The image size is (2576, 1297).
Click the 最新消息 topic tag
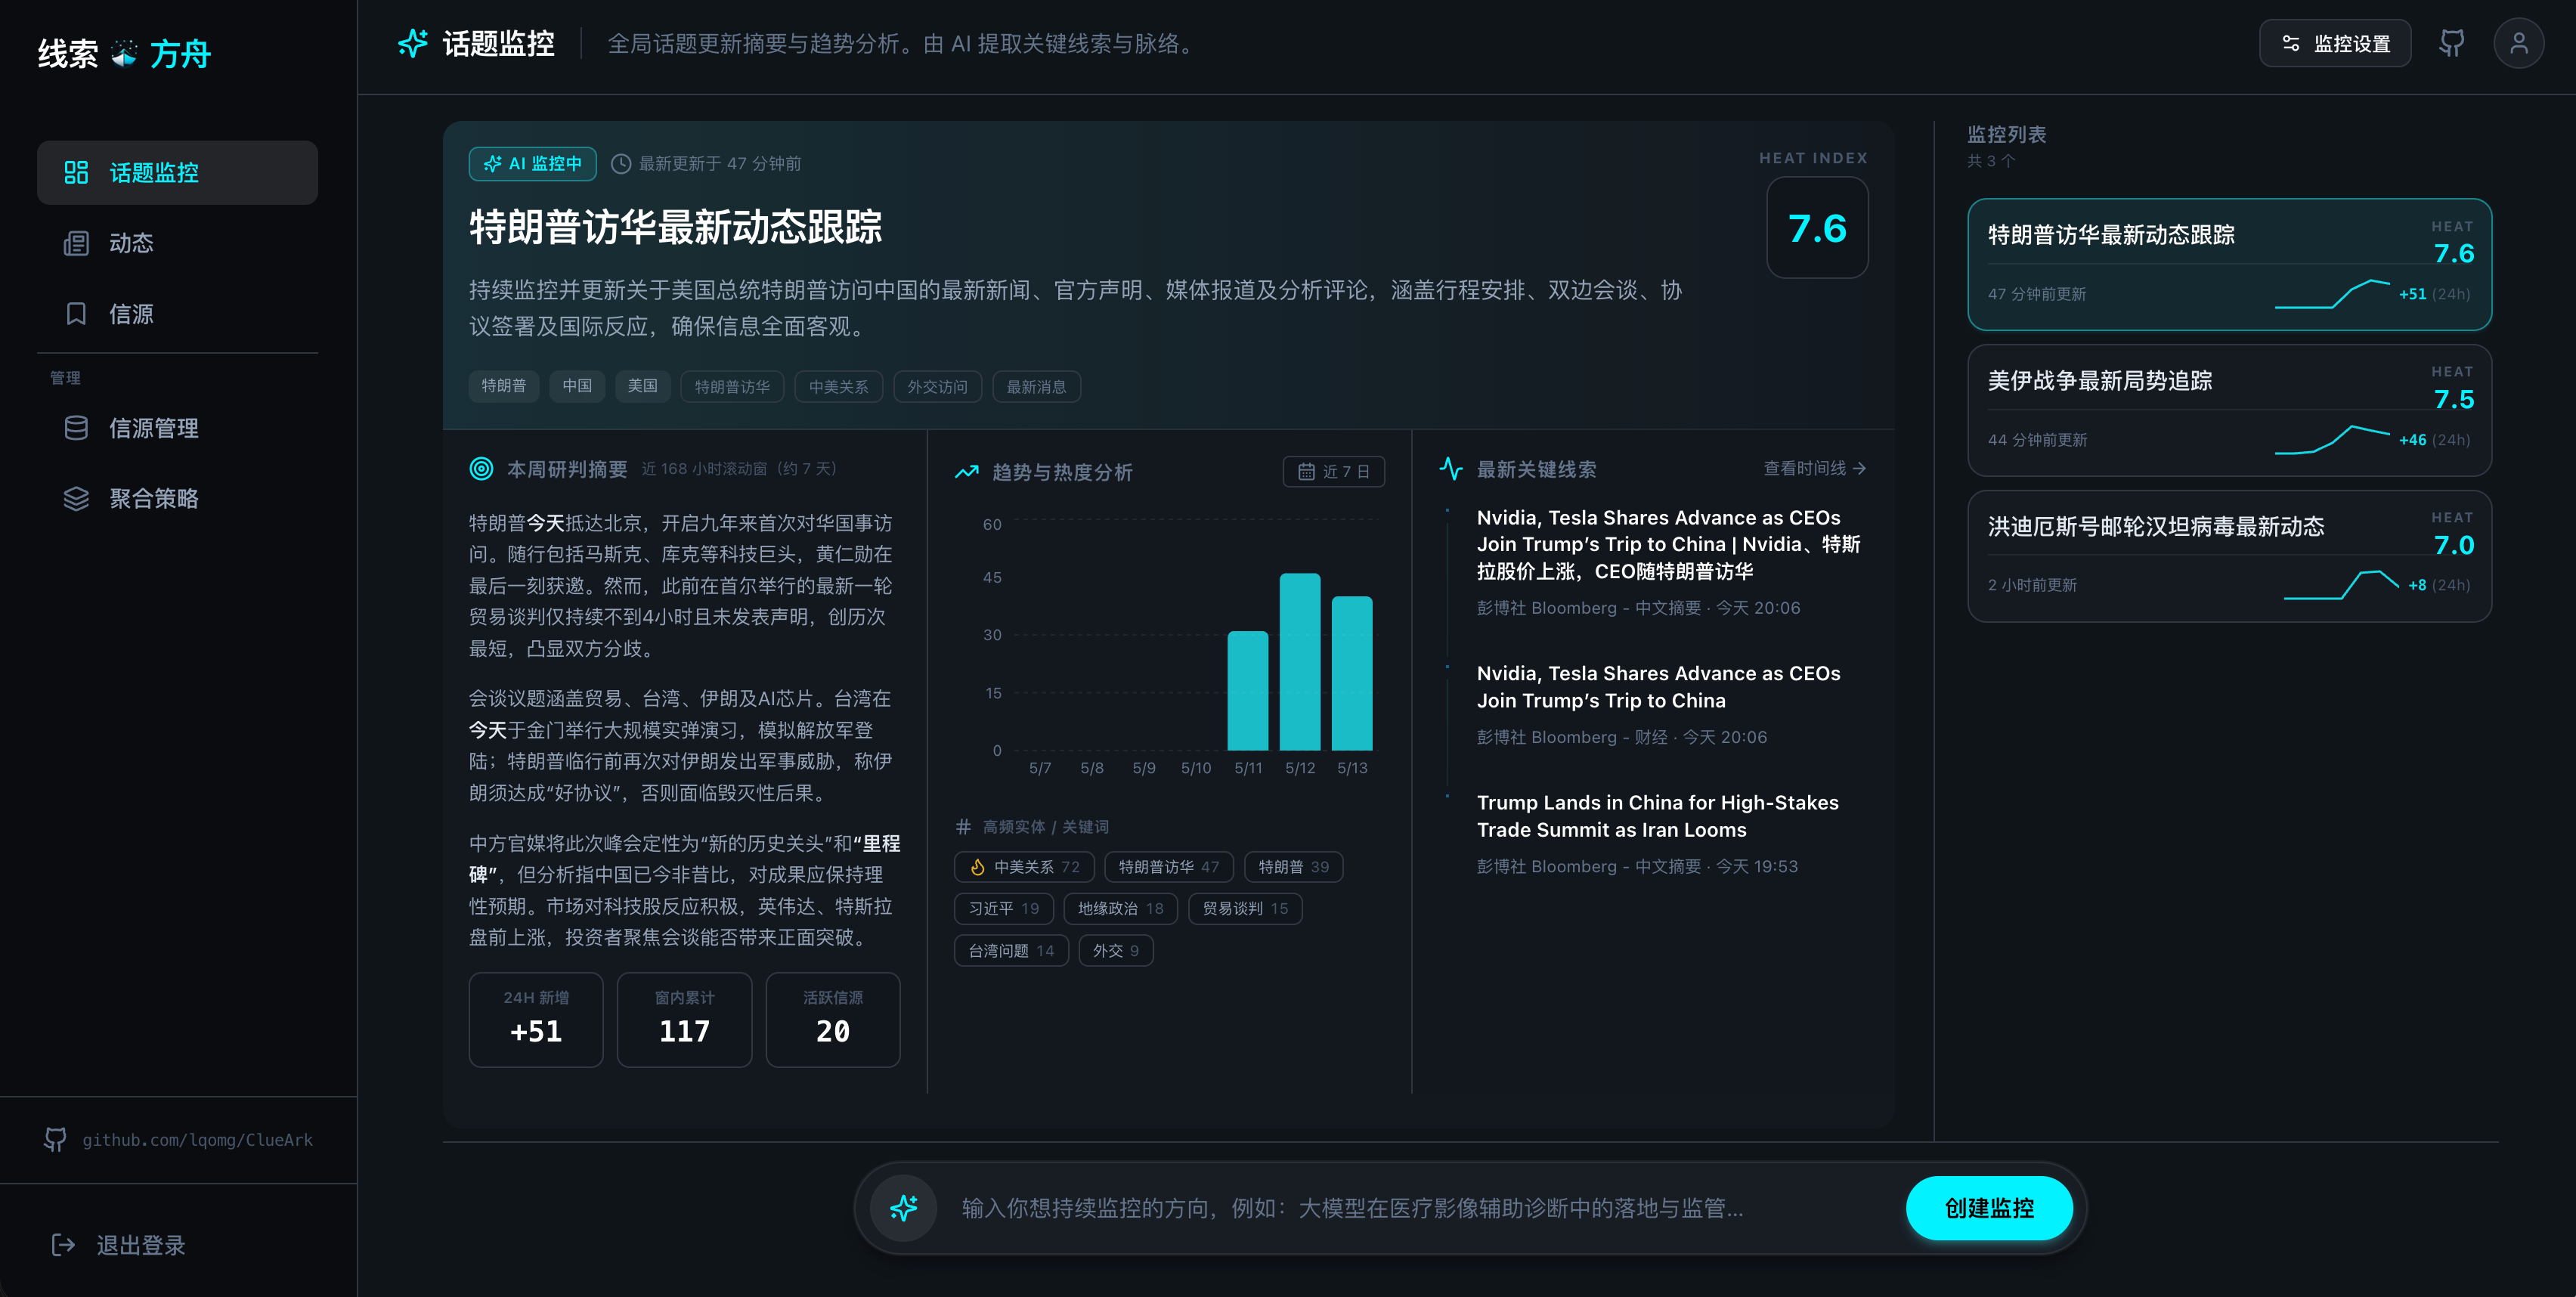1036,386
